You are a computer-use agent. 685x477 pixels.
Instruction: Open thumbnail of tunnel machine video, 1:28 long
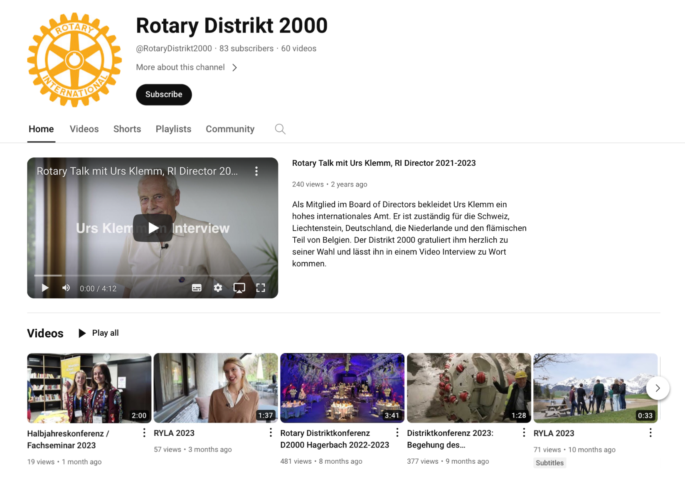469,388
